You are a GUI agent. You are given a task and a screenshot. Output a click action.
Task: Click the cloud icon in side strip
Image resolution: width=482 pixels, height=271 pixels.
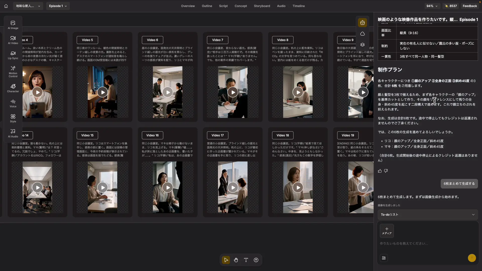[x=363, y=34]
